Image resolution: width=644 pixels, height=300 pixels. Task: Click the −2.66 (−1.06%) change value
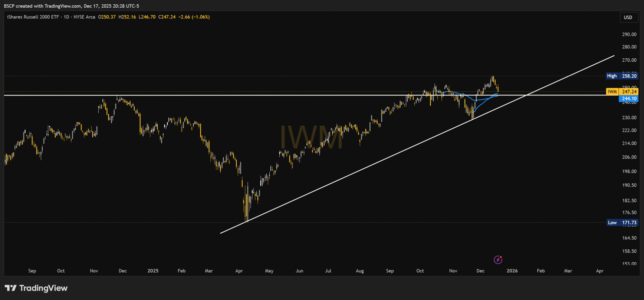pyautogui.click(x=194, y=17)
